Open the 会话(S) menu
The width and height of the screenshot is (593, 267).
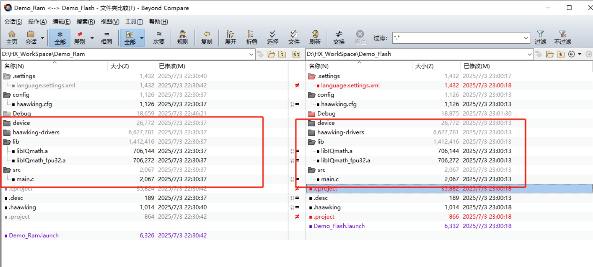[13, 22]
